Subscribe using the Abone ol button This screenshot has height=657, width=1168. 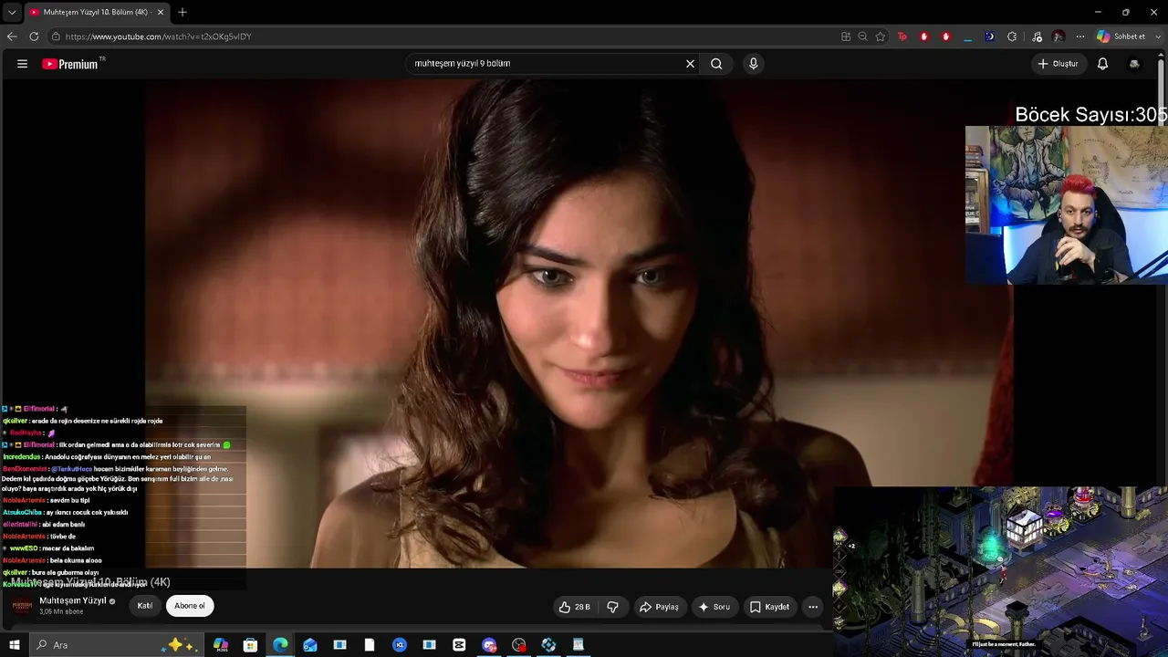(190, 606)
